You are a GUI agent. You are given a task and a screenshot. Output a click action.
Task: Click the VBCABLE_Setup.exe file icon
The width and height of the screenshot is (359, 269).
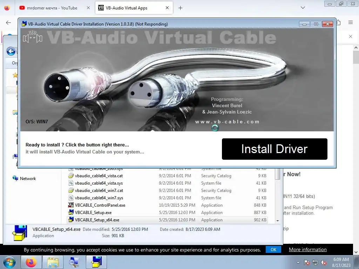coord(71,212)
